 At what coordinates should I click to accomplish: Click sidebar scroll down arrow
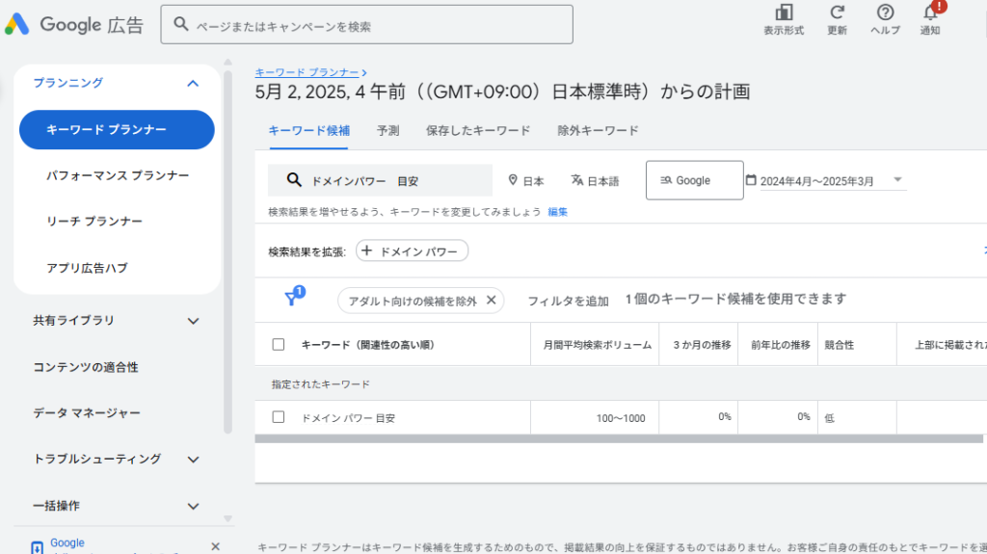[227, 518]
